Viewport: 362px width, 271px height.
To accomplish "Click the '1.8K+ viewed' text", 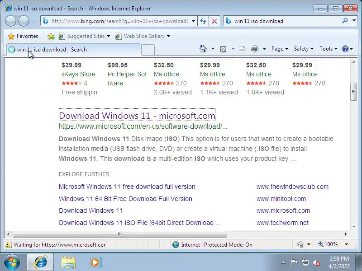I will tap(265, 92).
